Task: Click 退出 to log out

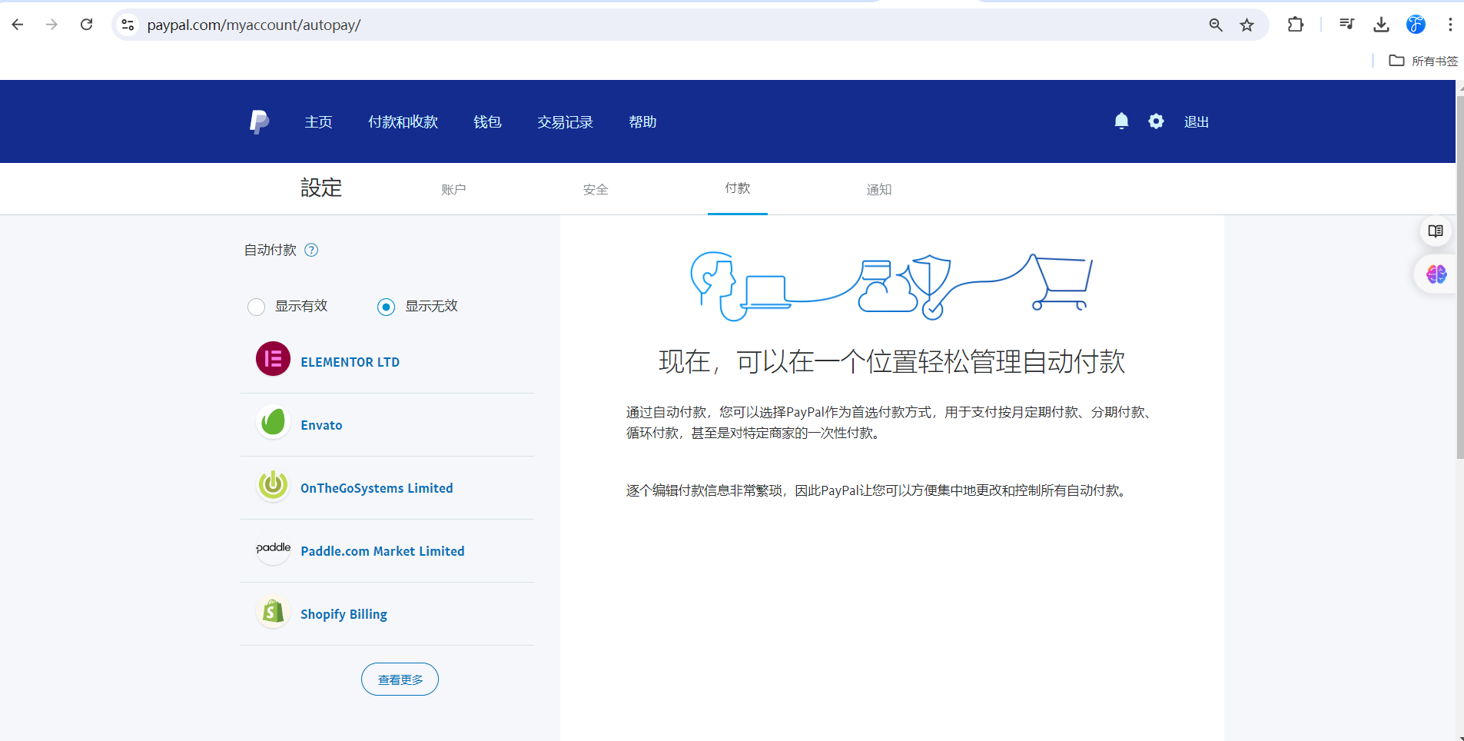Action: click(1197, 121)
